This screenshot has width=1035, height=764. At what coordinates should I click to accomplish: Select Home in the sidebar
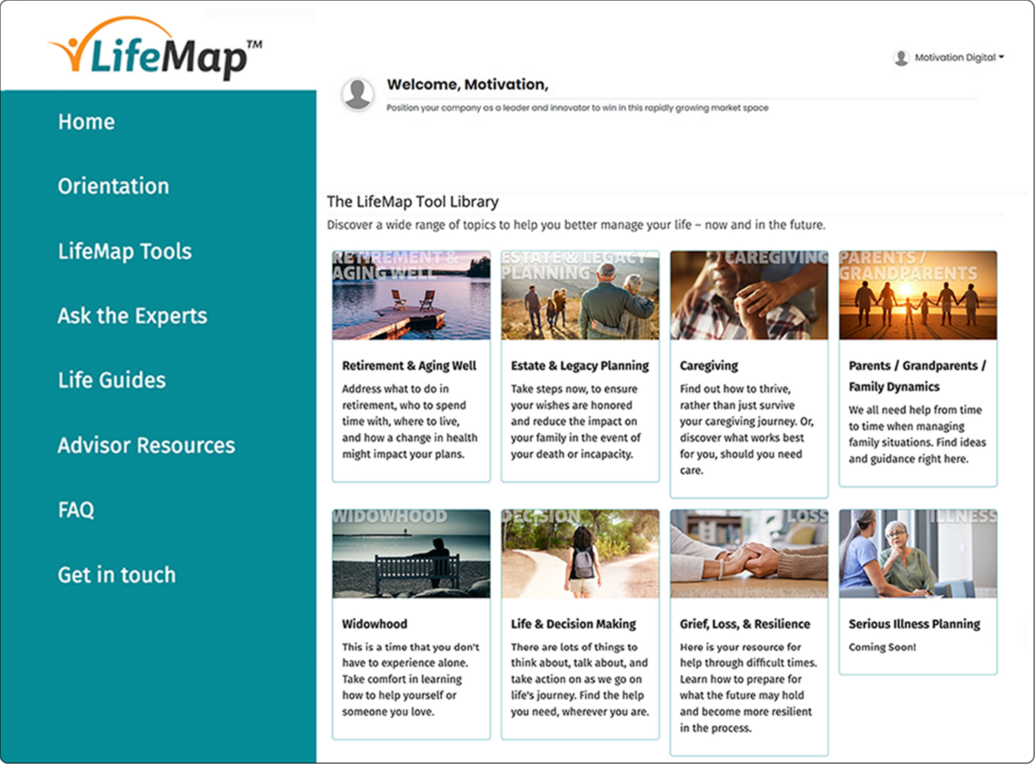point(85,122)
